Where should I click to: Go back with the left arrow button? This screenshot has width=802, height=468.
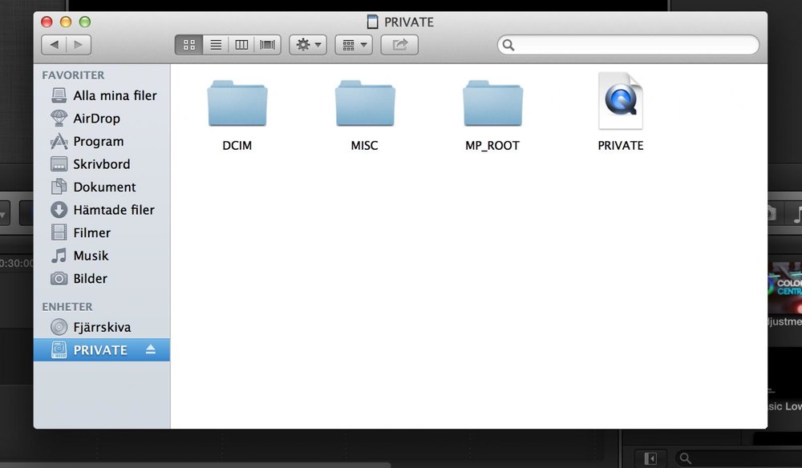click(x=54, y=45)
